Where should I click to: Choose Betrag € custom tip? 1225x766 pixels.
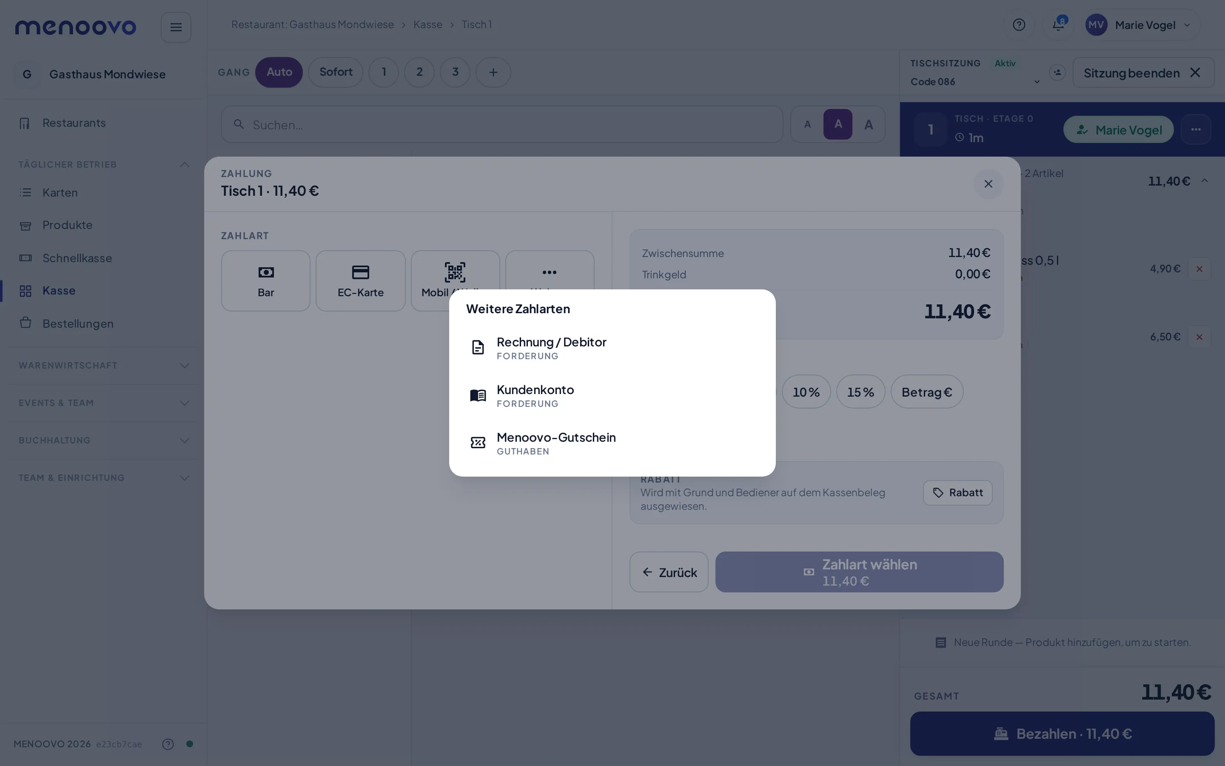(927, 392)
